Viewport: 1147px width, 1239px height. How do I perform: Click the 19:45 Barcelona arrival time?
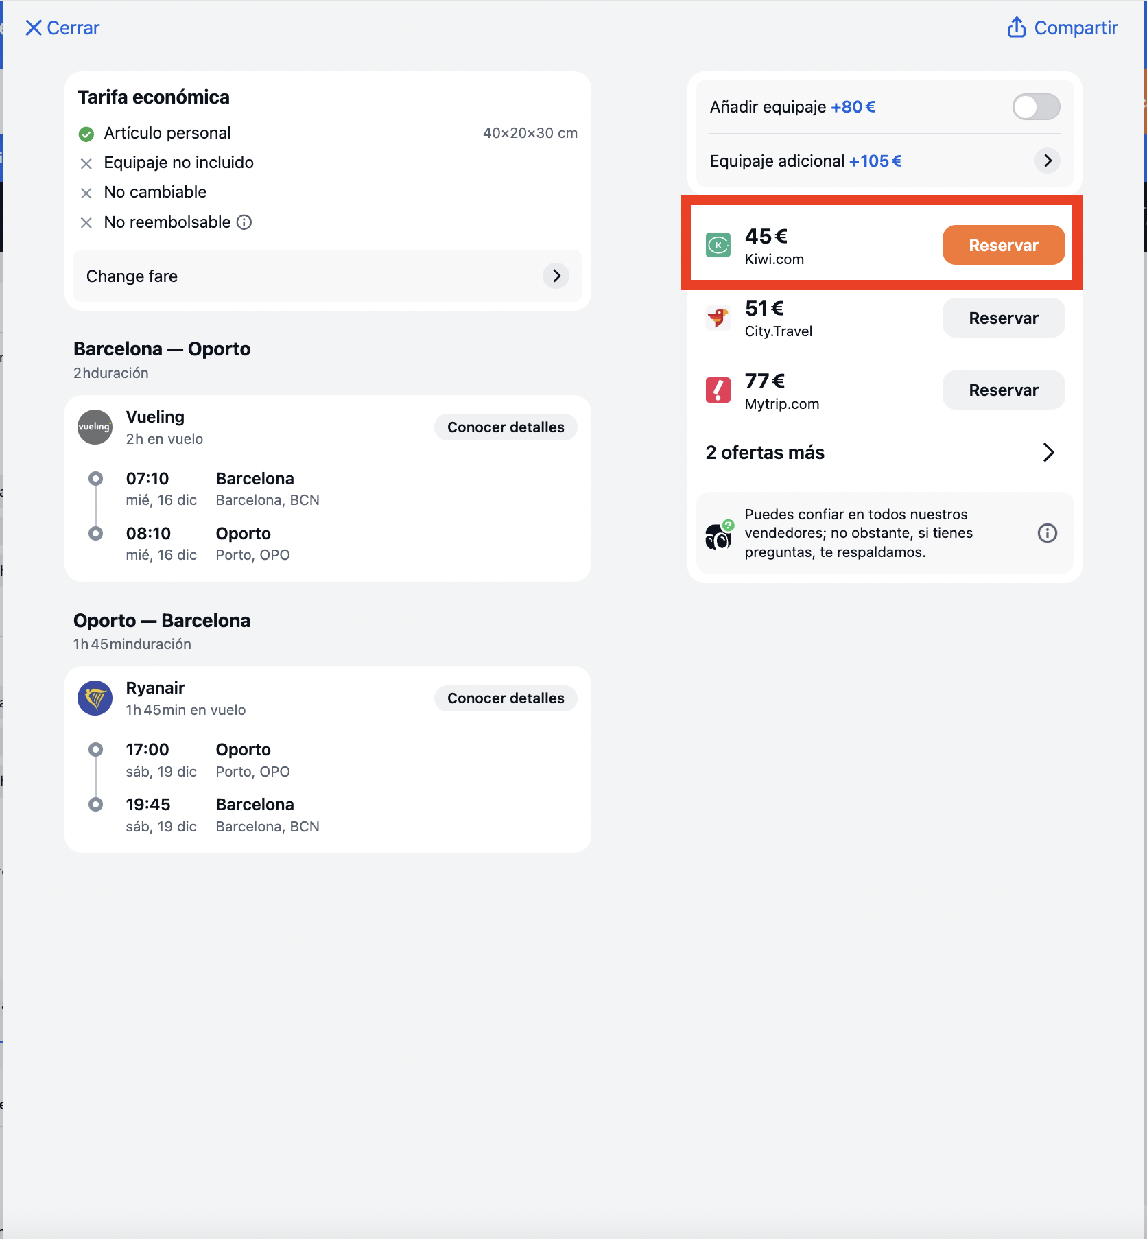148,804
